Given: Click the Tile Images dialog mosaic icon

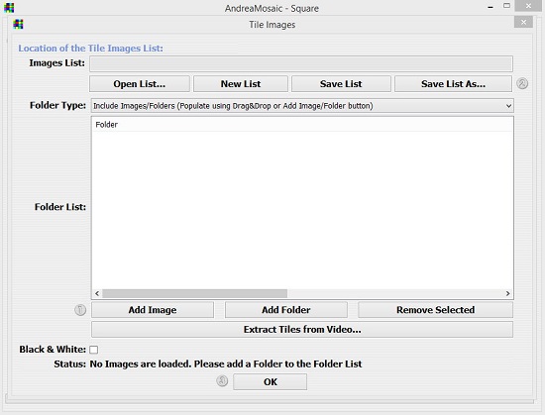Looking at the screenshot, I should 18,24.
